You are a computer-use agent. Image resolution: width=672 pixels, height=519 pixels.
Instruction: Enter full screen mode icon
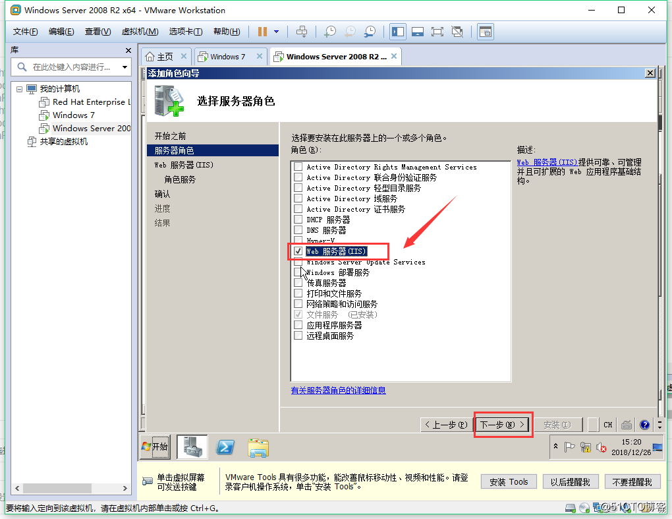[x=437, y=32]
